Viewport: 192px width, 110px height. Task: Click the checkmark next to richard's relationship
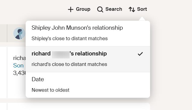(x=140, y=54)
